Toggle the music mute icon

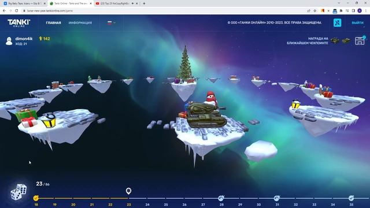tap(337, 23)
